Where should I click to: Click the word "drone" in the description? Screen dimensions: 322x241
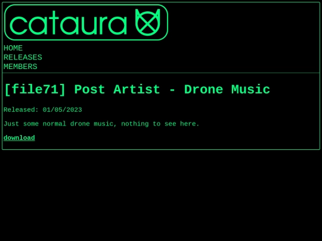(80, 124)
